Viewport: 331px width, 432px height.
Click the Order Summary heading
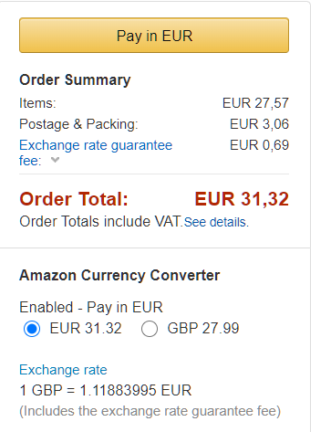75,80
